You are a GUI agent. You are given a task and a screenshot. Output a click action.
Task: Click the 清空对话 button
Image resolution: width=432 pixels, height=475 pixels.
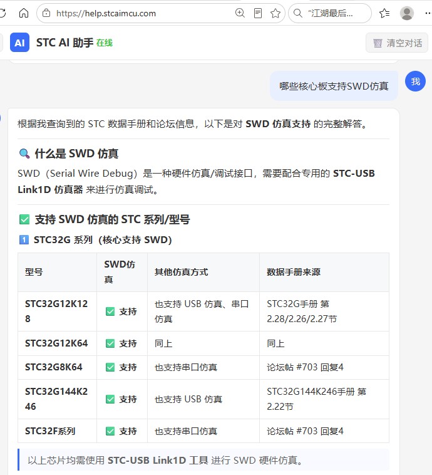pos(397,43)
